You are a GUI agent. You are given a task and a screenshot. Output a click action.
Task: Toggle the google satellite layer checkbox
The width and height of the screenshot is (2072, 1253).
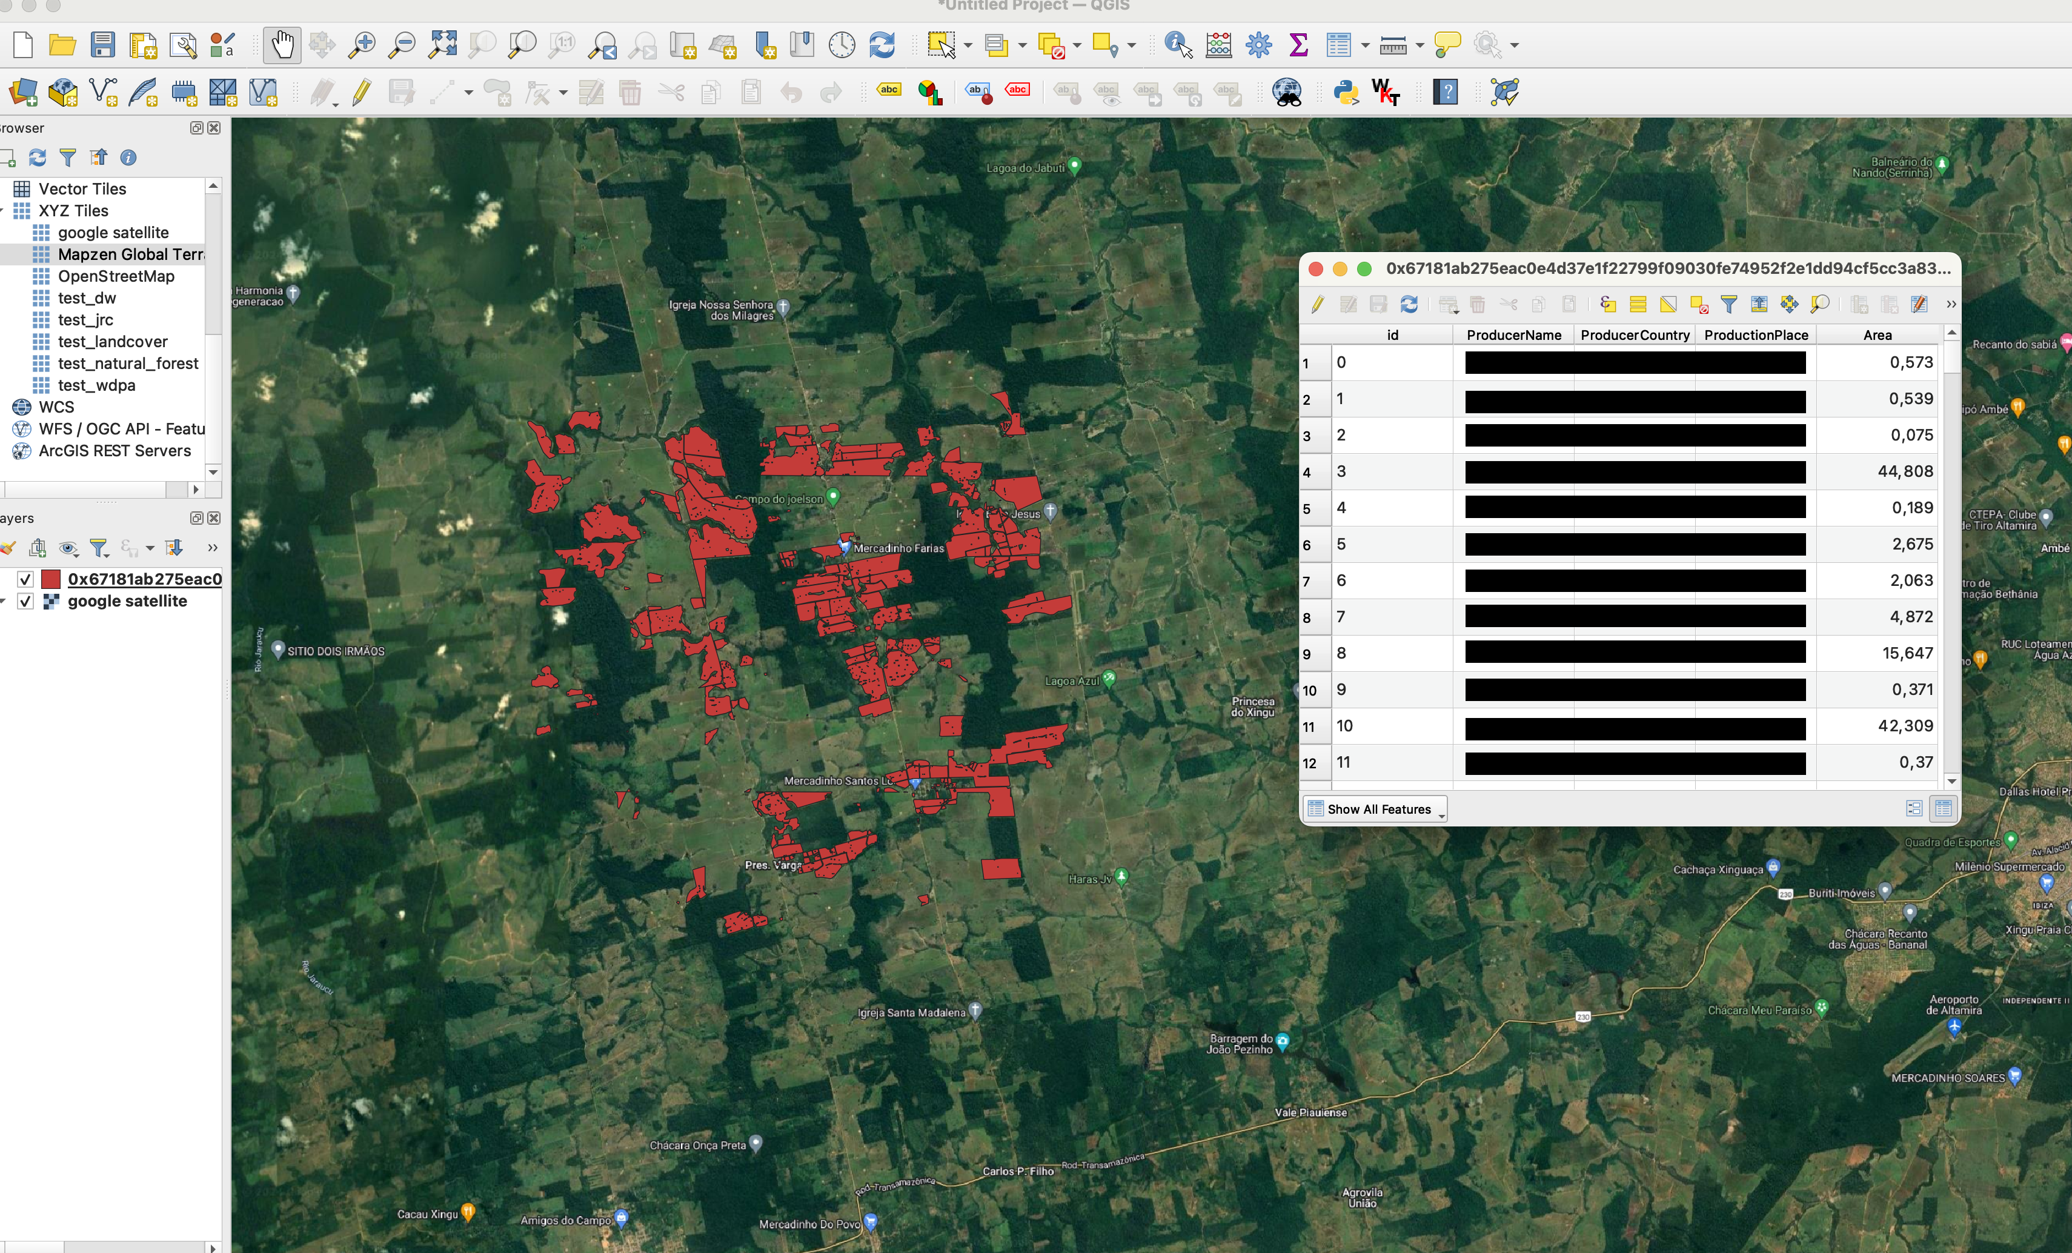(25, 601)
